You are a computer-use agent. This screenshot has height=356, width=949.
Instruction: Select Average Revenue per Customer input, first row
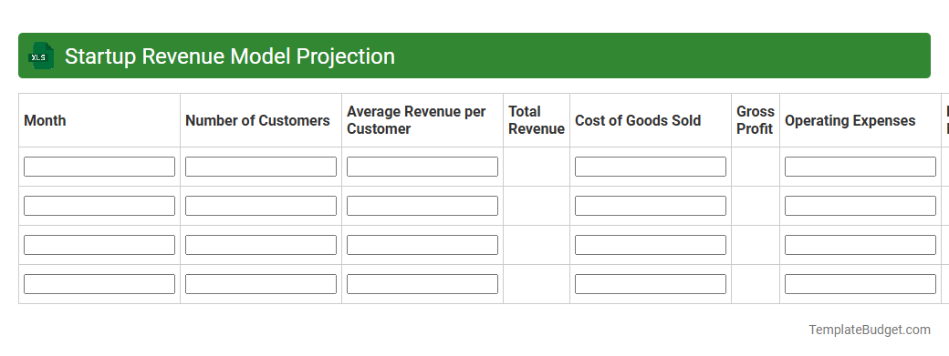point(422,167)
